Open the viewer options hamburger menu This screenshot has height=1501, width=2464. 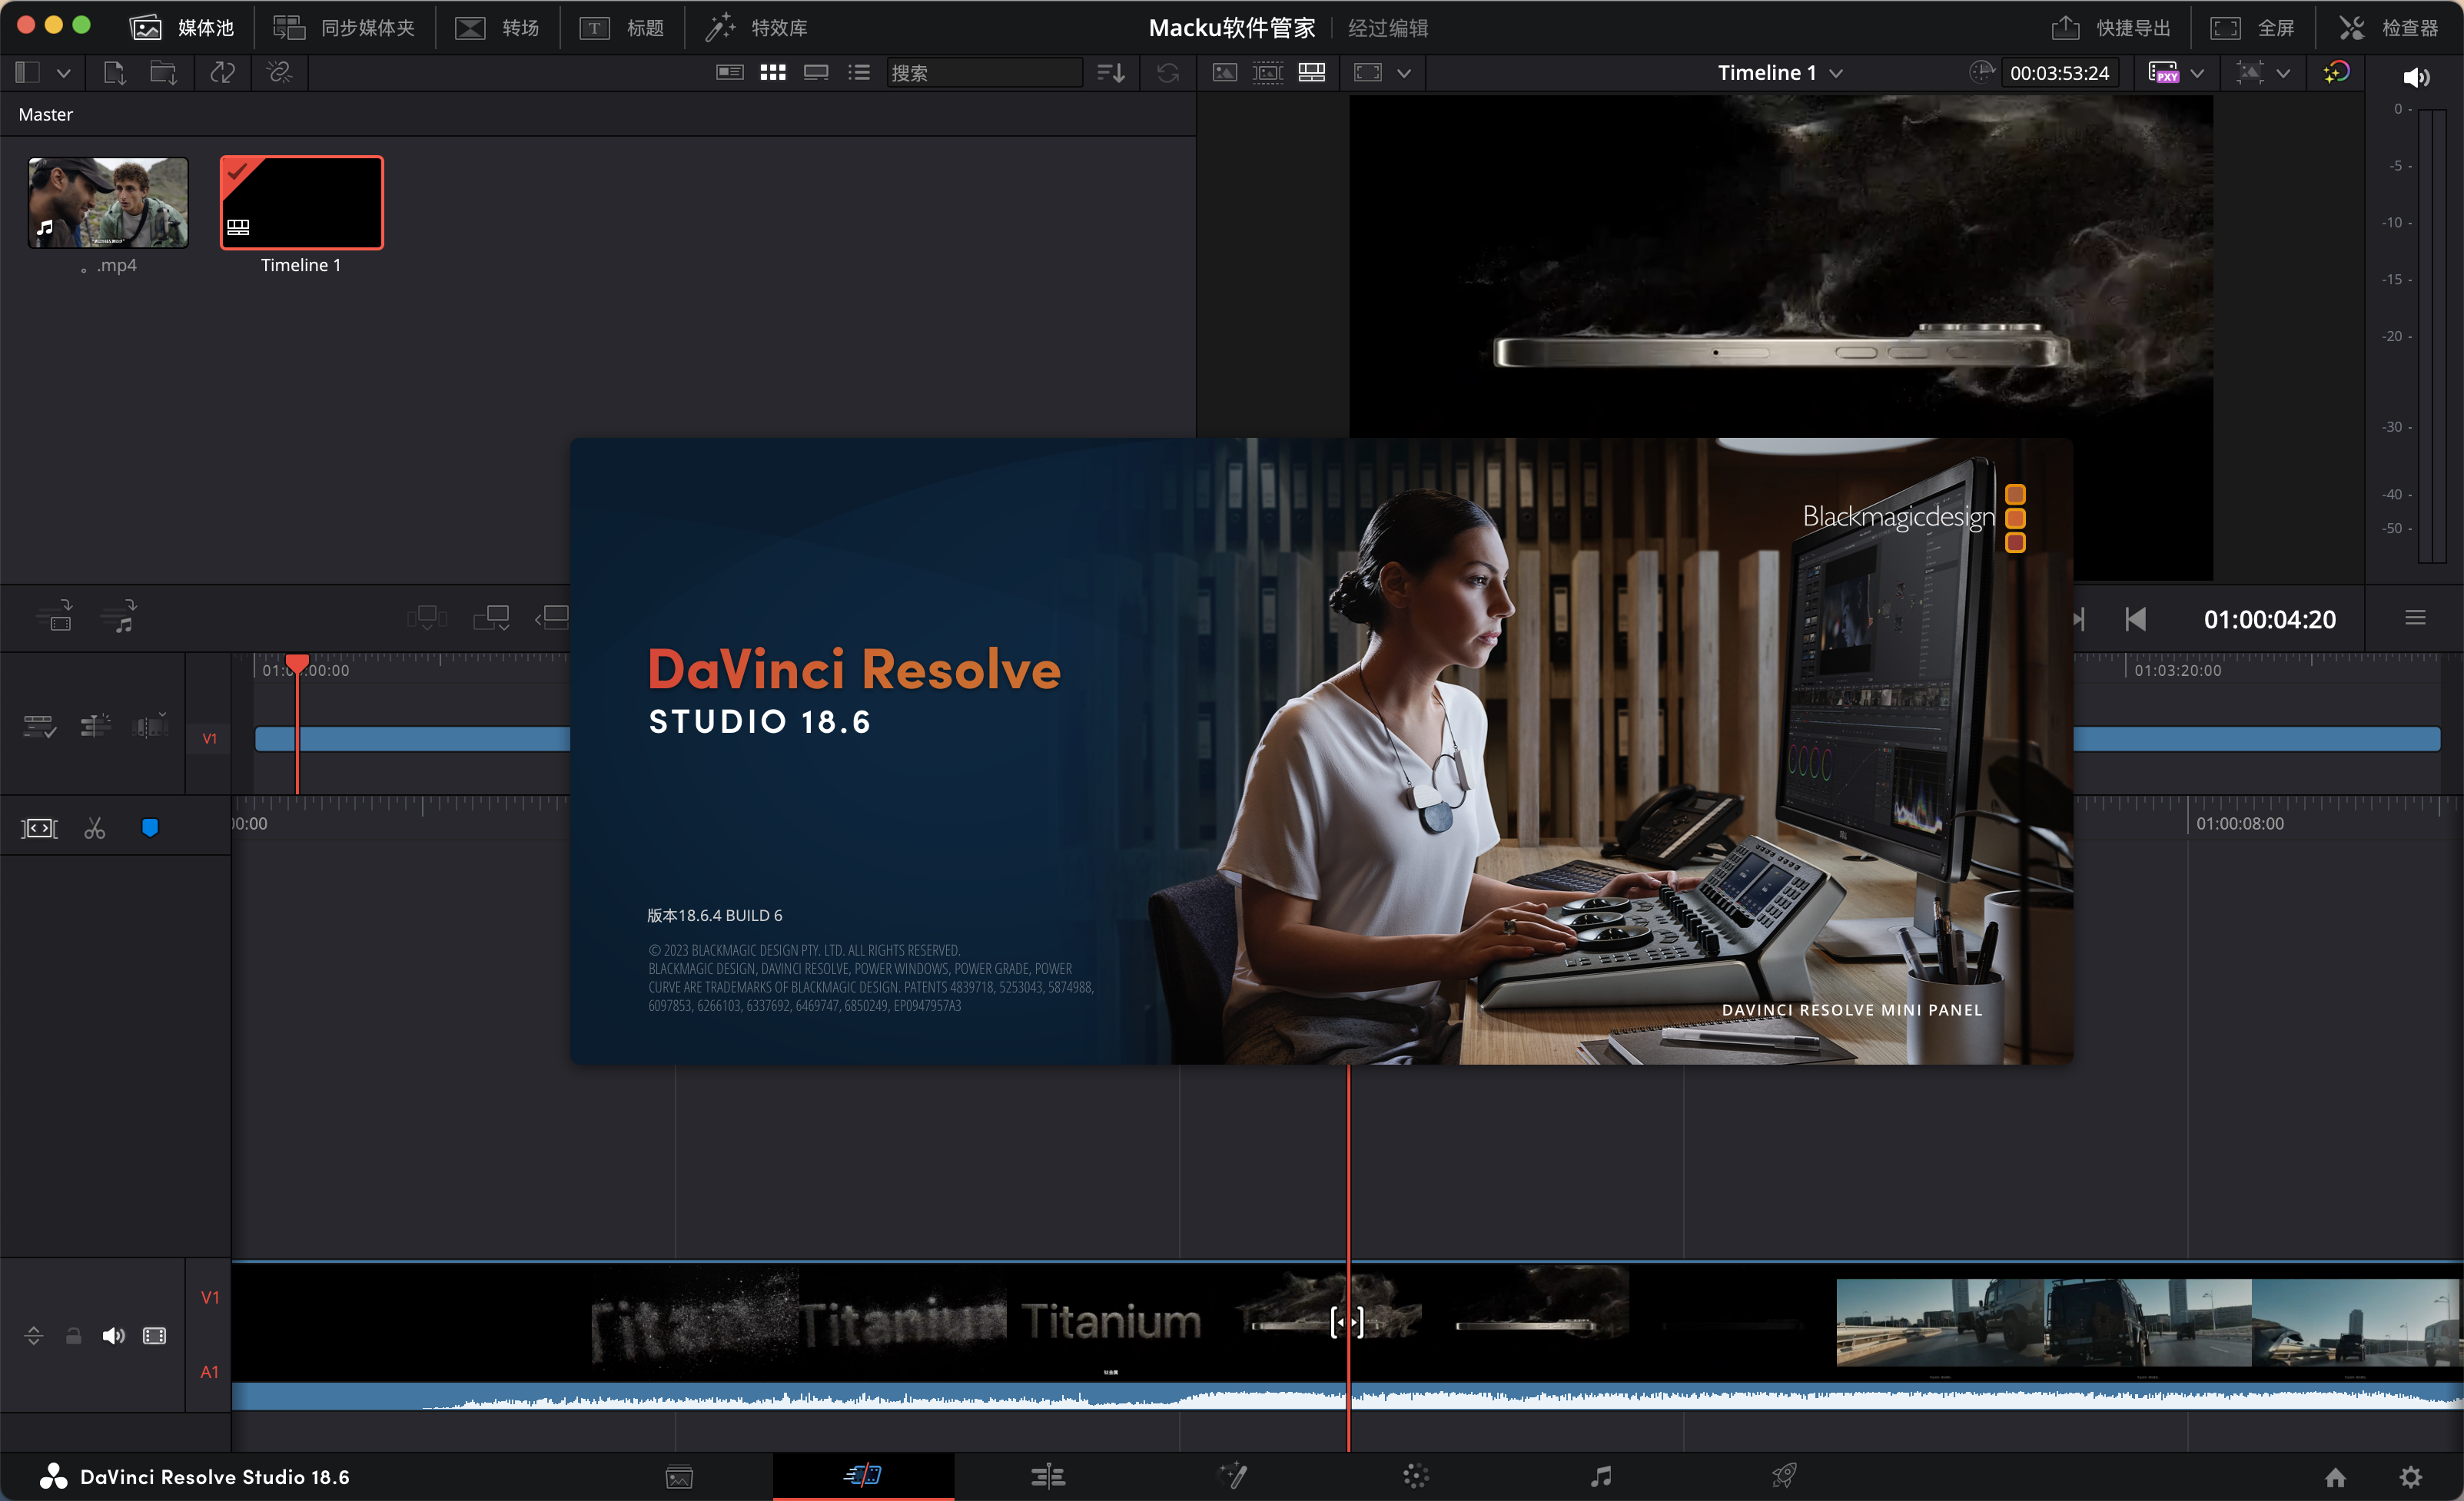(2415, 618)
